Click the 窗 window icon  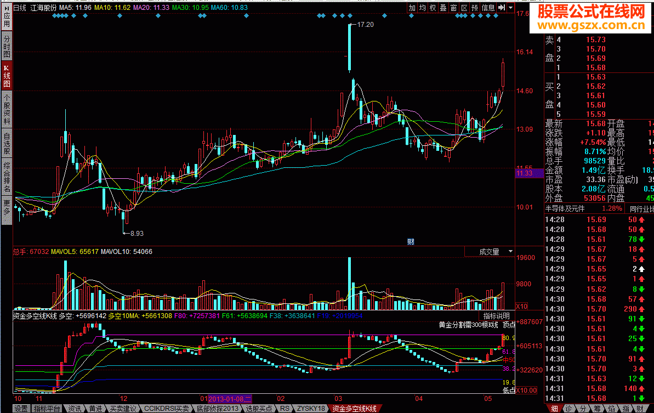(454, 8)
